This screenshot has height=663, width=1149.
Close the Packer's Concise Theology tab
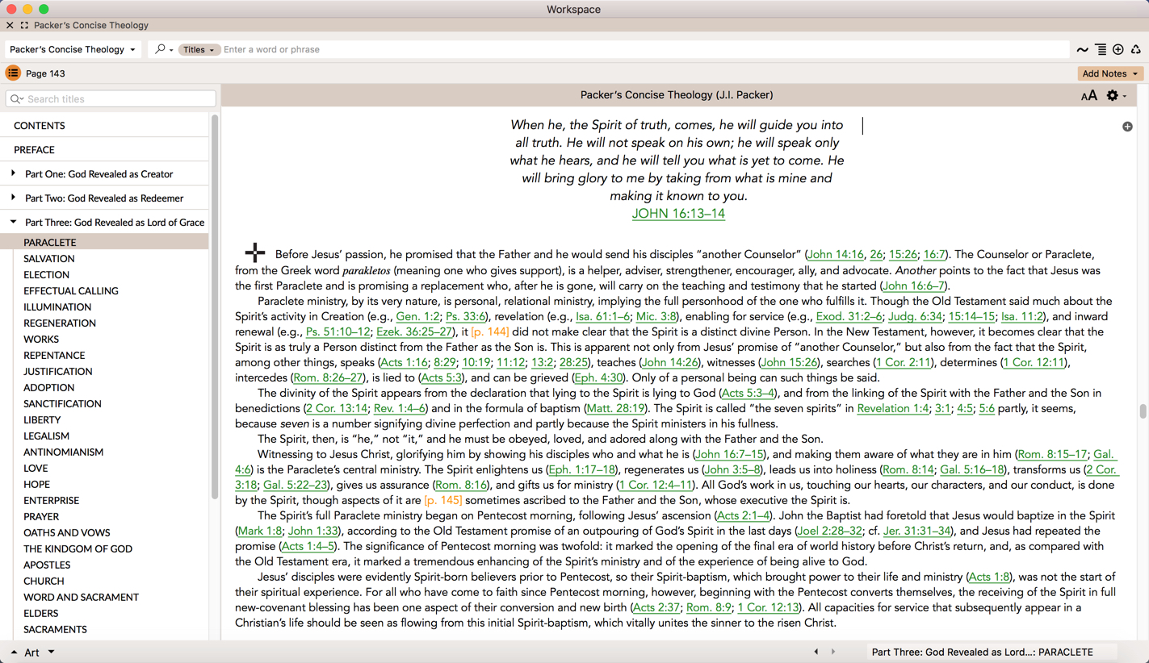click(10, 25)
